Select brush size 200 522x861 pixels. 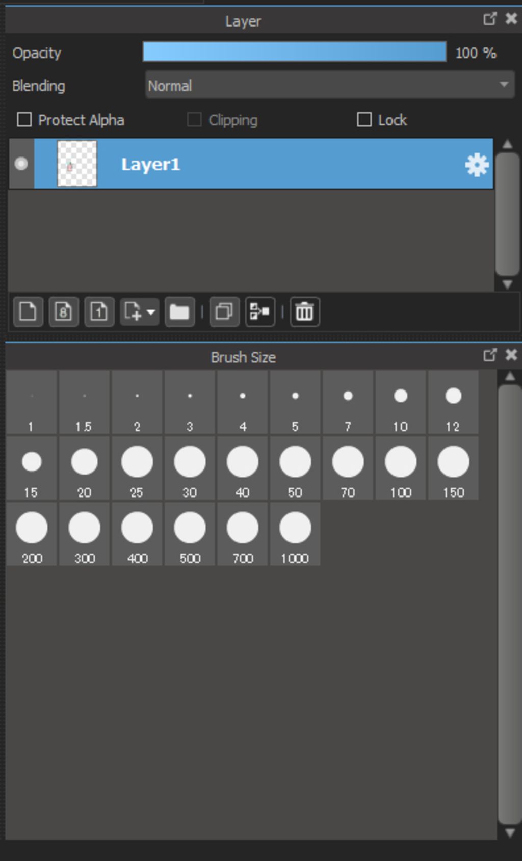click(32, 534)
